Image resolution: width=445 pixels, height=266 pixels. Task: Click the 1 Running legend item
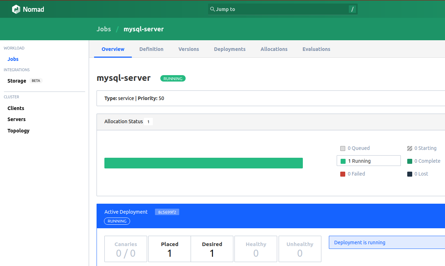click(x=369, y=161)
